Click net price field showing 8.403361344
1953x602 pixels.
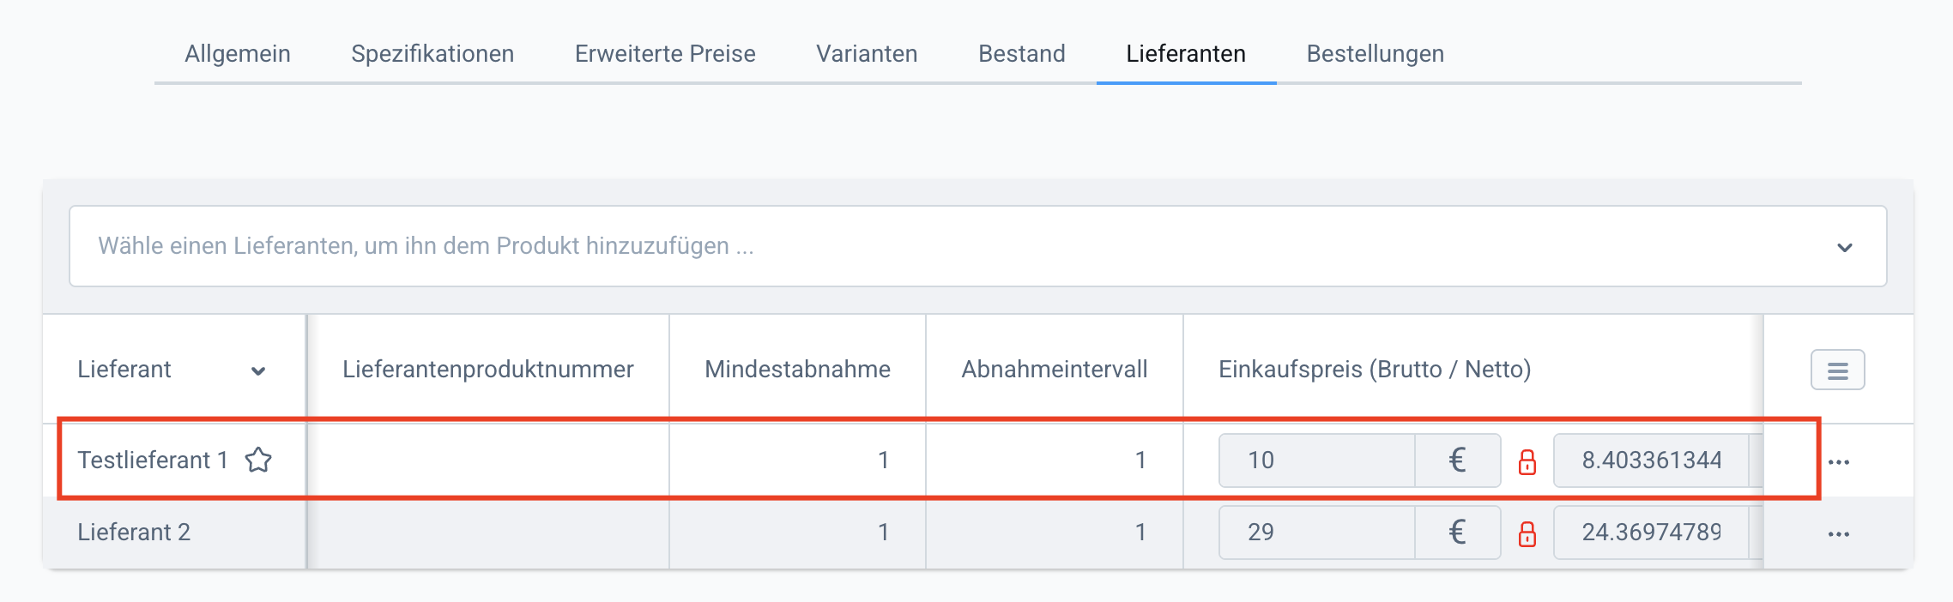pos(1652,461)
